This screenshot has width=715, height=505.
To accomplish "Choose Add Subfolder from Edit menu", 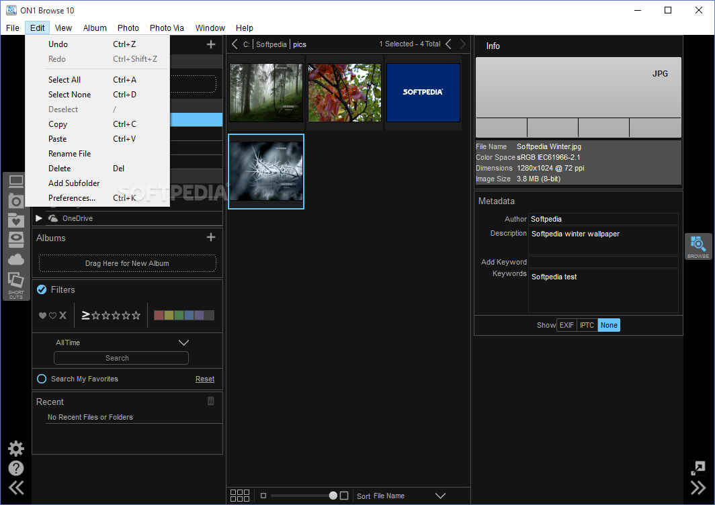I will pyautogui.click(x=97, y=183).
